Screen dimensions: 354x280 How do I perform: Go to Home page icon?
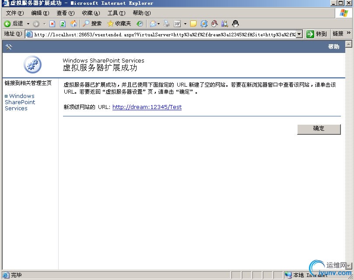pyautogui.click(x=74, y=24)
